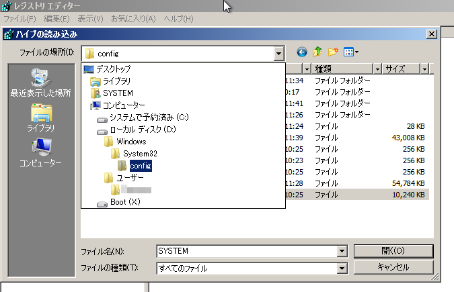Select Local Disk (D:) in location list
454x292 pixels.
[x=143, y=130]
